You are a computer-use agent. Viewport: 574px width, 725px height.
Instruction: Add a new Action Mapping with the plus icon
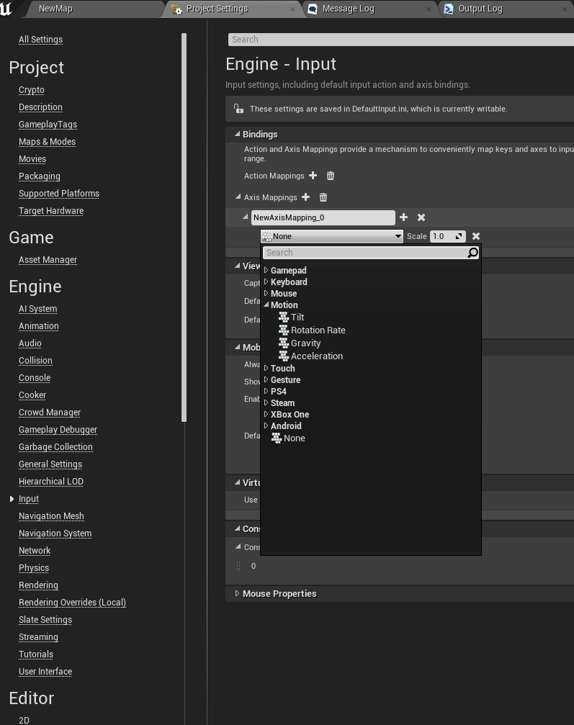(x=313, y=176)
